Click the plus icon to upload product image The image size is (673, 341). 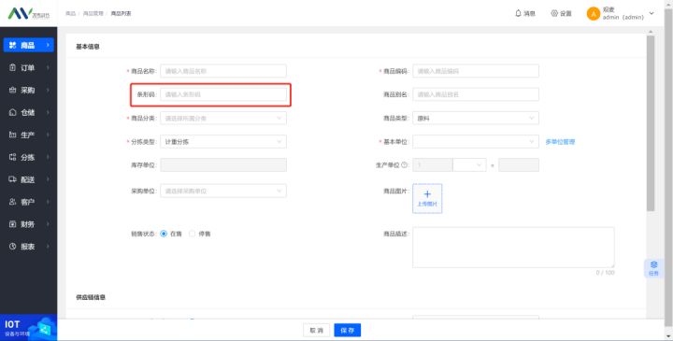[x=427, y=194]
